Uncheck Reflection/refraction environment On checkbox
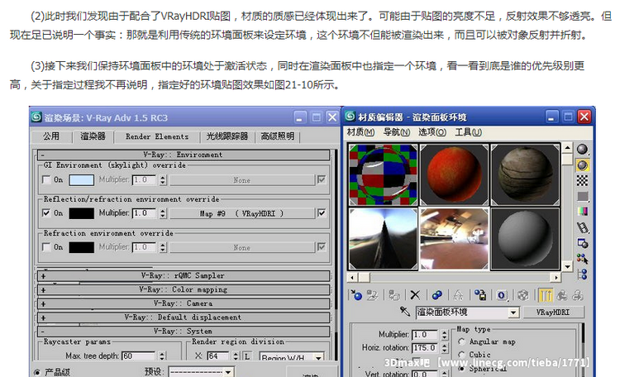Screen dimensions: 620x377 [46, 213]
